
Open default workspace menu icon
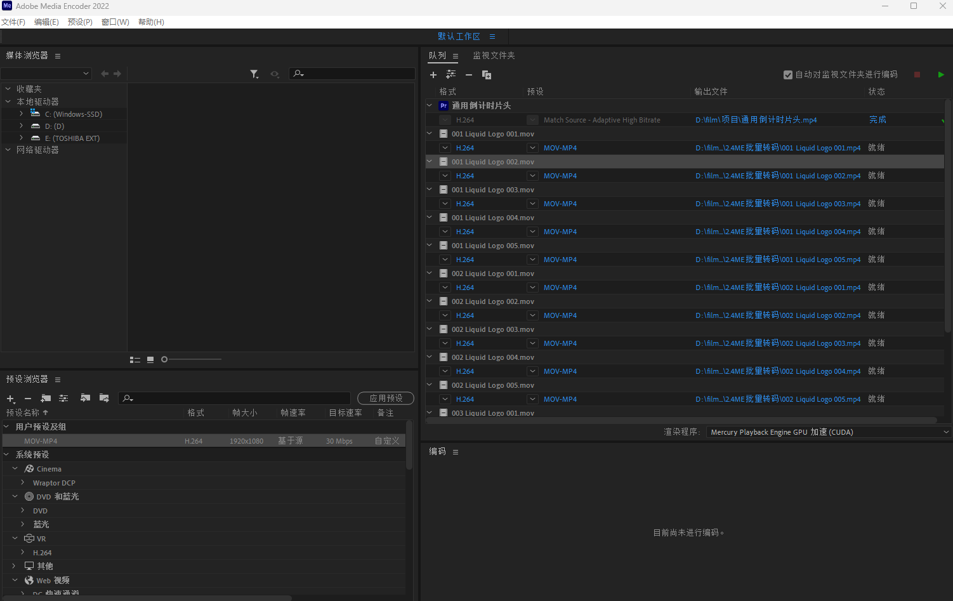492,37
